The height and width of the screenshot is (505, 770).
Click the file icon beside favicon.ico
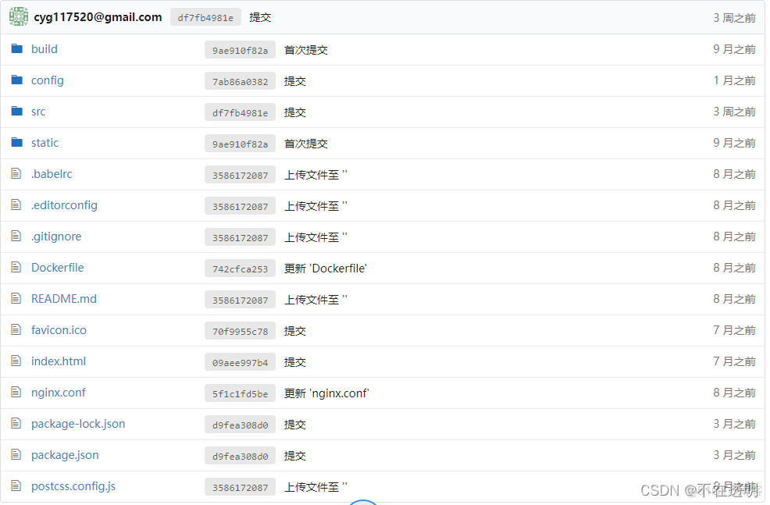pos(16,329)
